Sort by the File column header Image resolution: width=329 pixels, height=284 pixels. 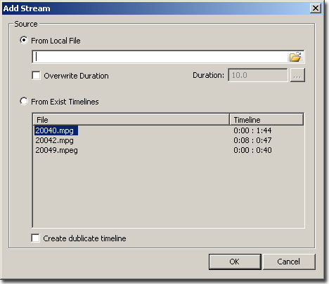click(131, 120)
